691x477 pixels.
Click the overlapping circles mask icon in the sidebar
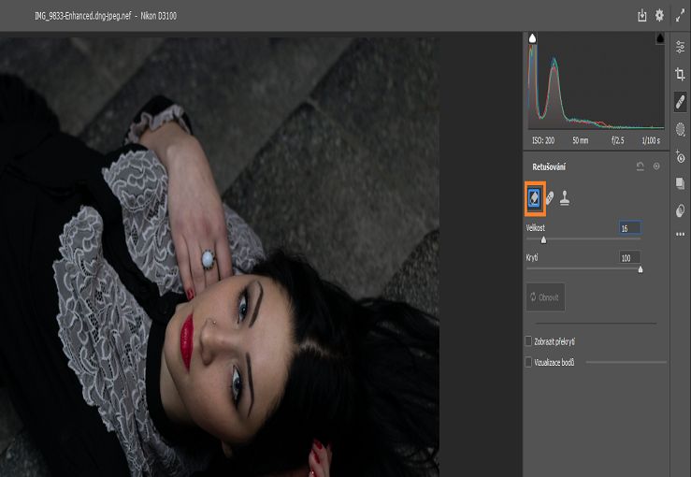[x=681, y=210]
